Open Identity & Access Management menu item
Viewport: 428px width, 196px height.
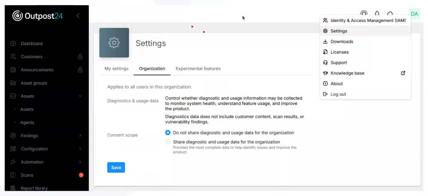pos(368,21)
